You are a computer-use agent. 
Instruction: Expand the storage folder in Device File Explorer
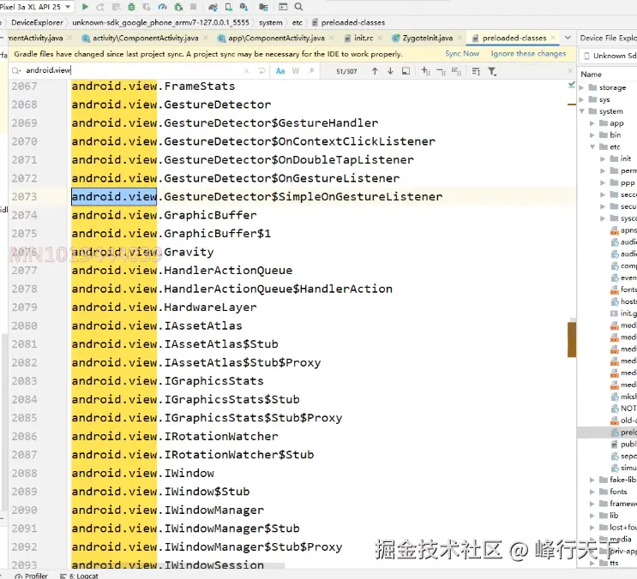click(581, 87)
